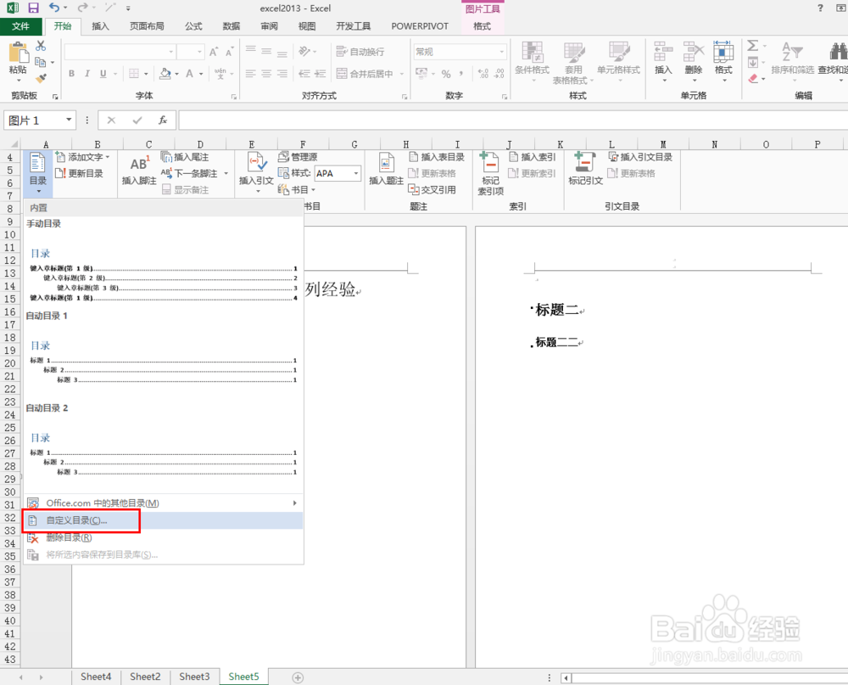
Task: Click the Paste clipboard icon
Action: (19, 54)
